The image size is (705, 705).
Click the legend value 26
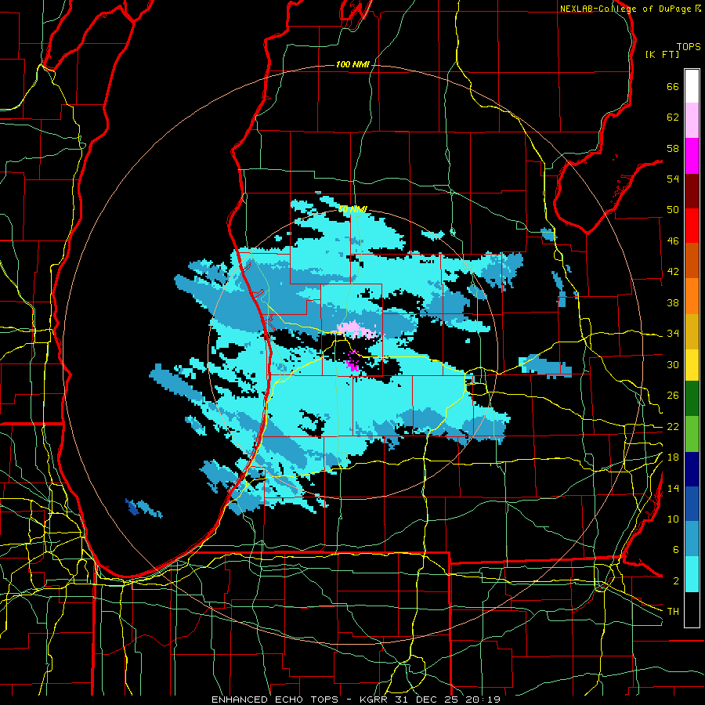click(673, 396)
